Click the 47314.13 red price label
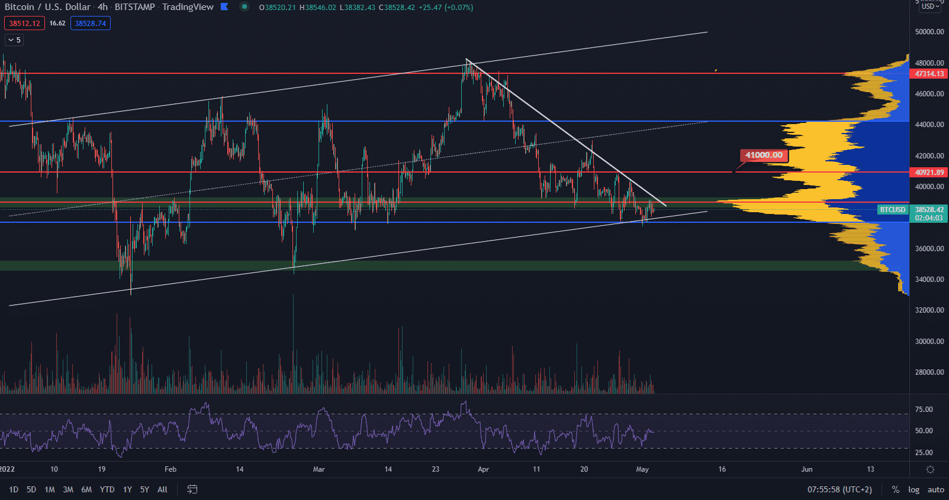This screenshot has width=949, height=500. point(929,74)
